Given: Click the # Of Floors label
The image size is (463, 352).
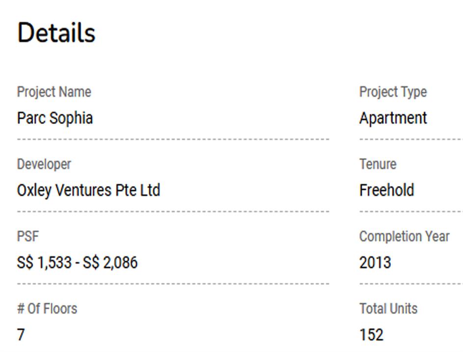Looking at the screenshot, I should tap(47, 308).
